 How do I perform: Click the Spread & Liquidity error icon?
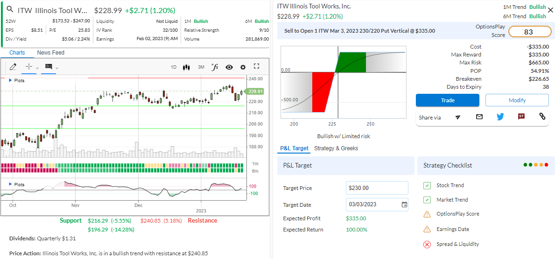pyautogui.click(x=427, y=244)
